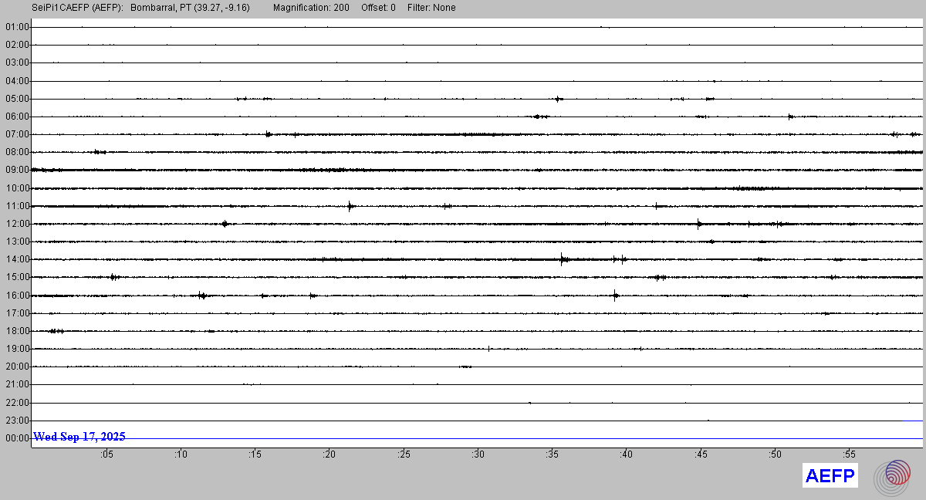Click the :30 minute axis label
926x500 pixels.
478,454
